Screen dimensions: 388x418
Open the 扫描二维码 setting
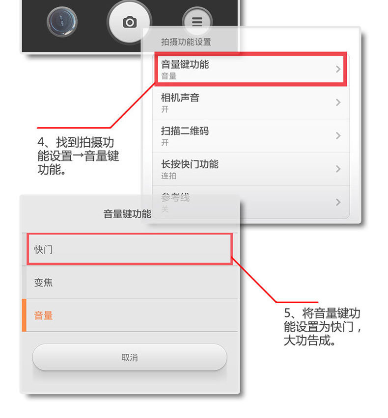point(251,136)
